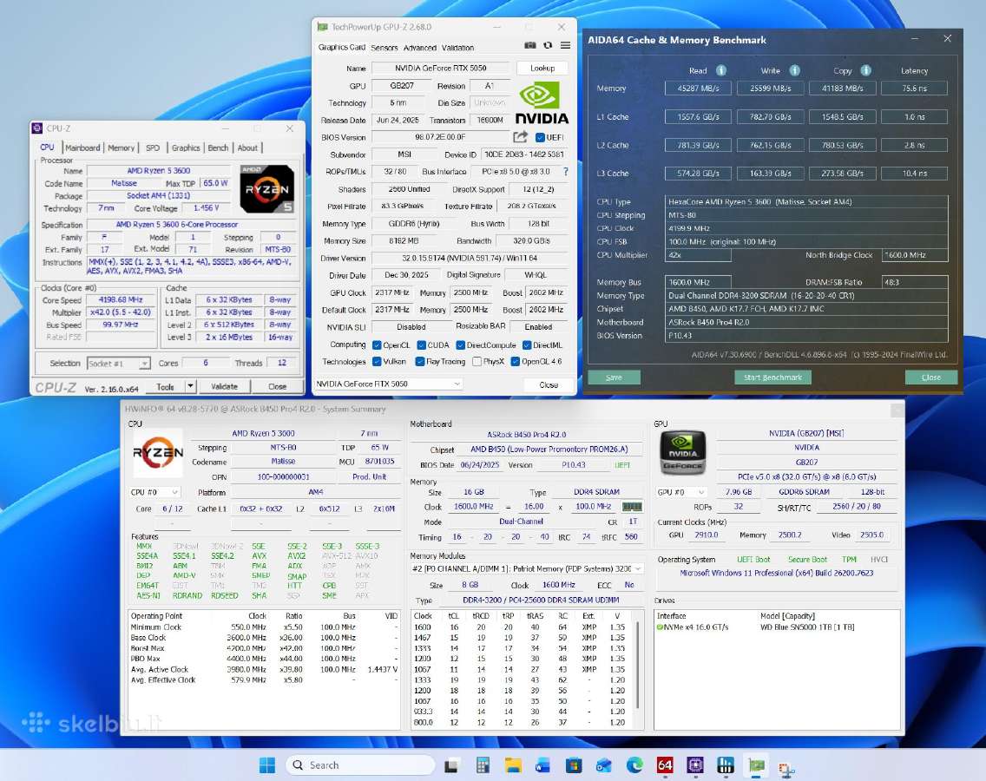
Task: Open File Explorer from the taskbar
Action: (x=513, y=765)
